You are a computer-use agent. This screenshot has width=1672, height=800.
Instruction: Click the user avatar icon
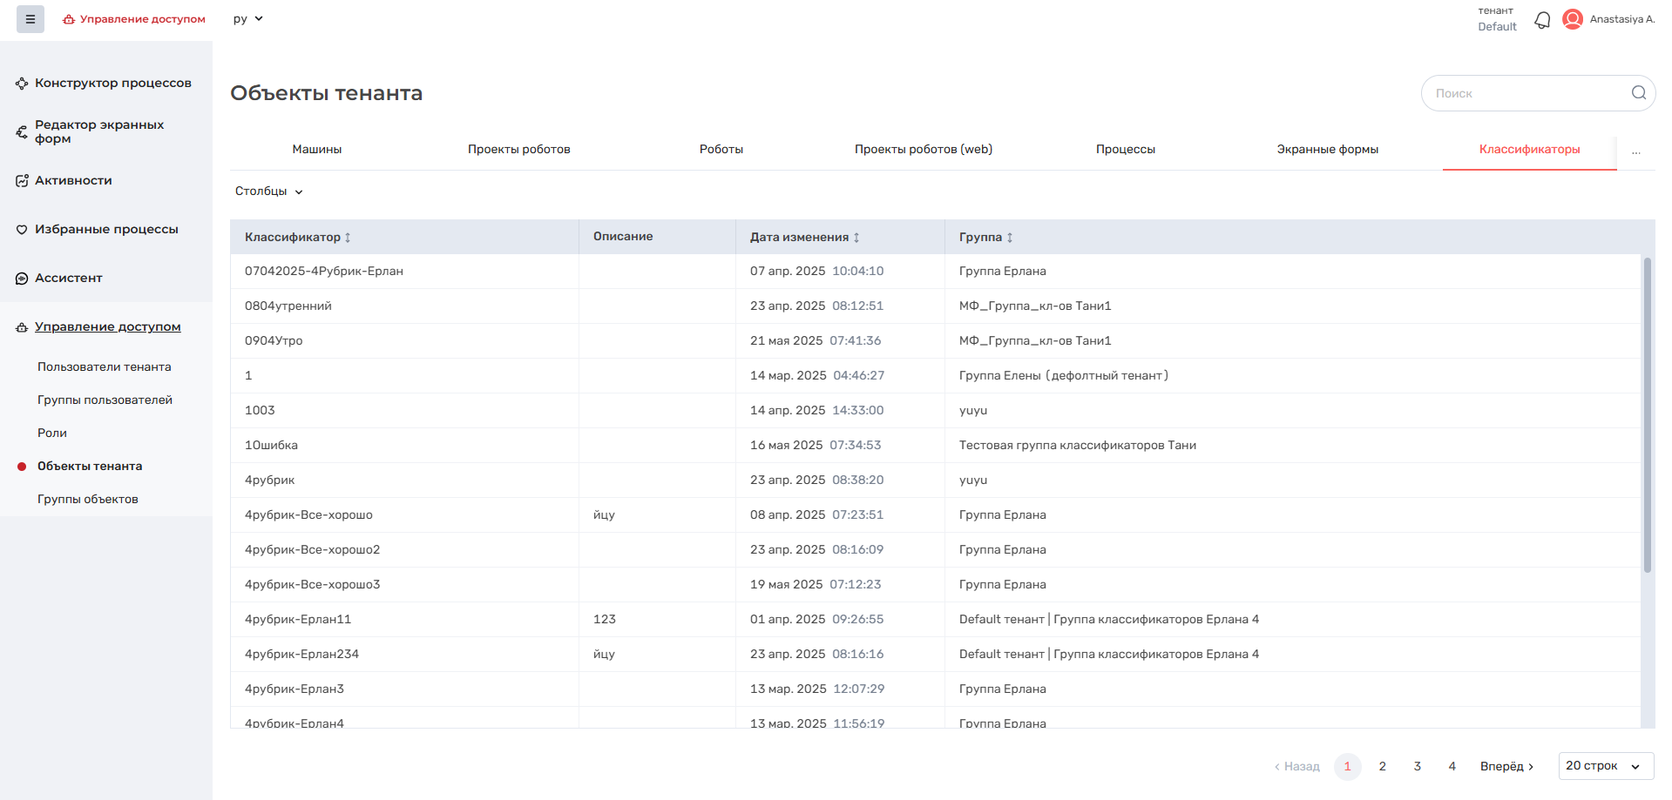[x=1573, y=19]
